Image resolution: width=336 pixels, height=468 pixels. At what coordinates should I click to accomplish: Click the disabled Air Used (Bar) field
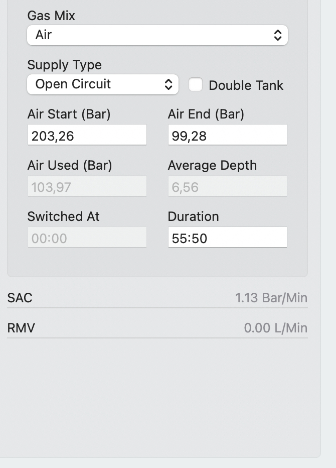87,186
